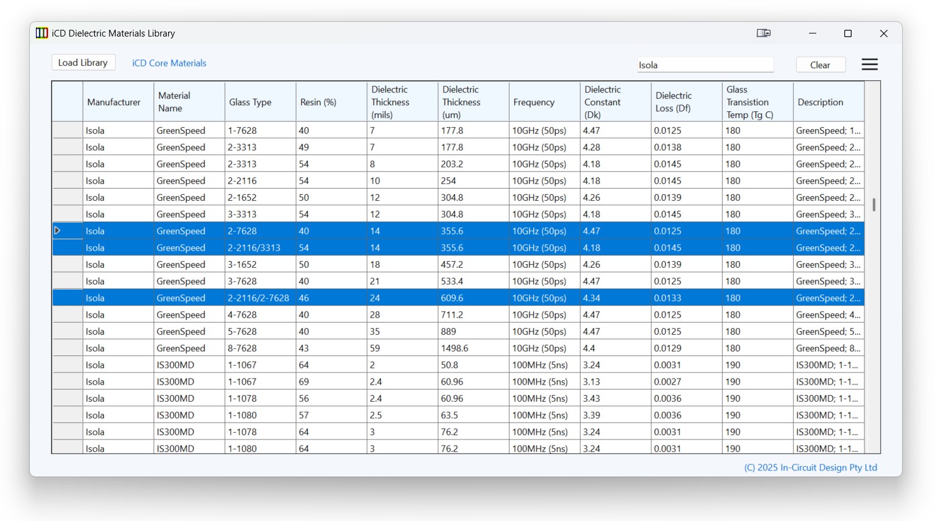This screenshot has width=935, height=521.
Task: Click the Load Library button
Action: tap(83, 63)
